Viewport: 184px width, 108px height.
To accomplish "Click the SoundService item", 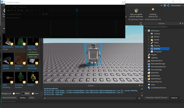I will 156,82.
